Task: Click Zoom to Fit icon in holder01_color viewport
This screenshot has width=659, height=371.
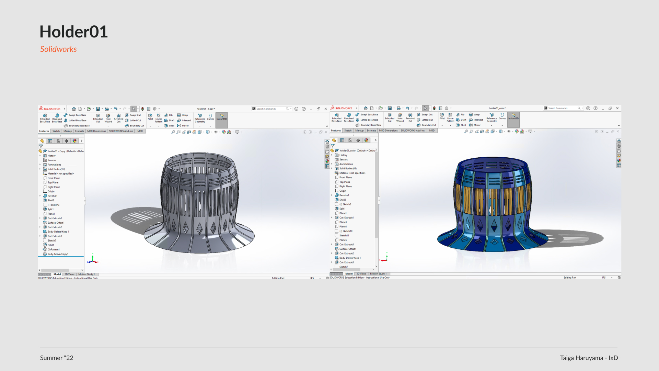Action: 466,131
